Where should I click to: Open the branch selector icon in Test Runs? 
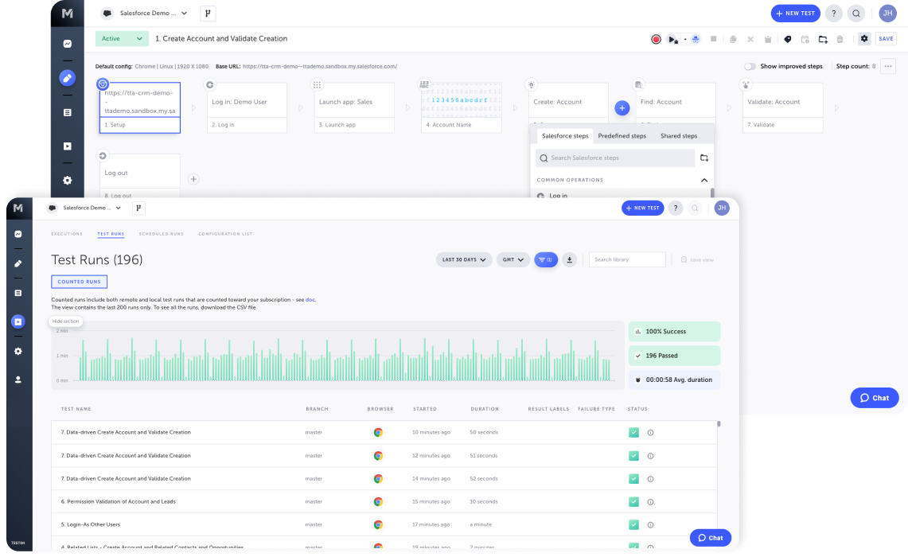[x=138, y=208]
